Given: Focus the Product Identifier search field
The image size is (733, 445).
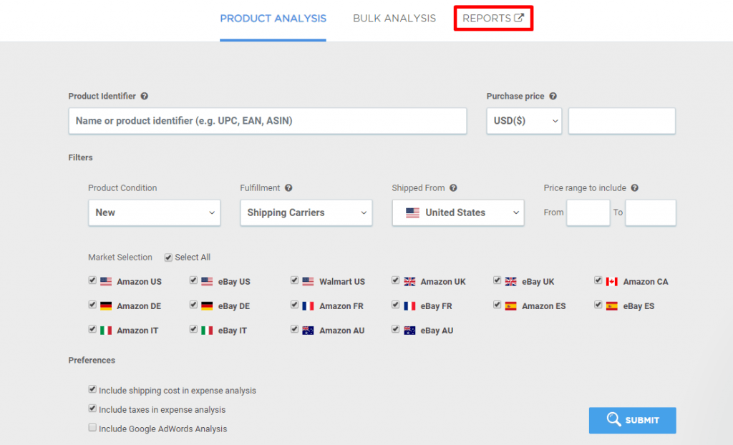Looking at the screenshot, I should click(x=268, y=121).
